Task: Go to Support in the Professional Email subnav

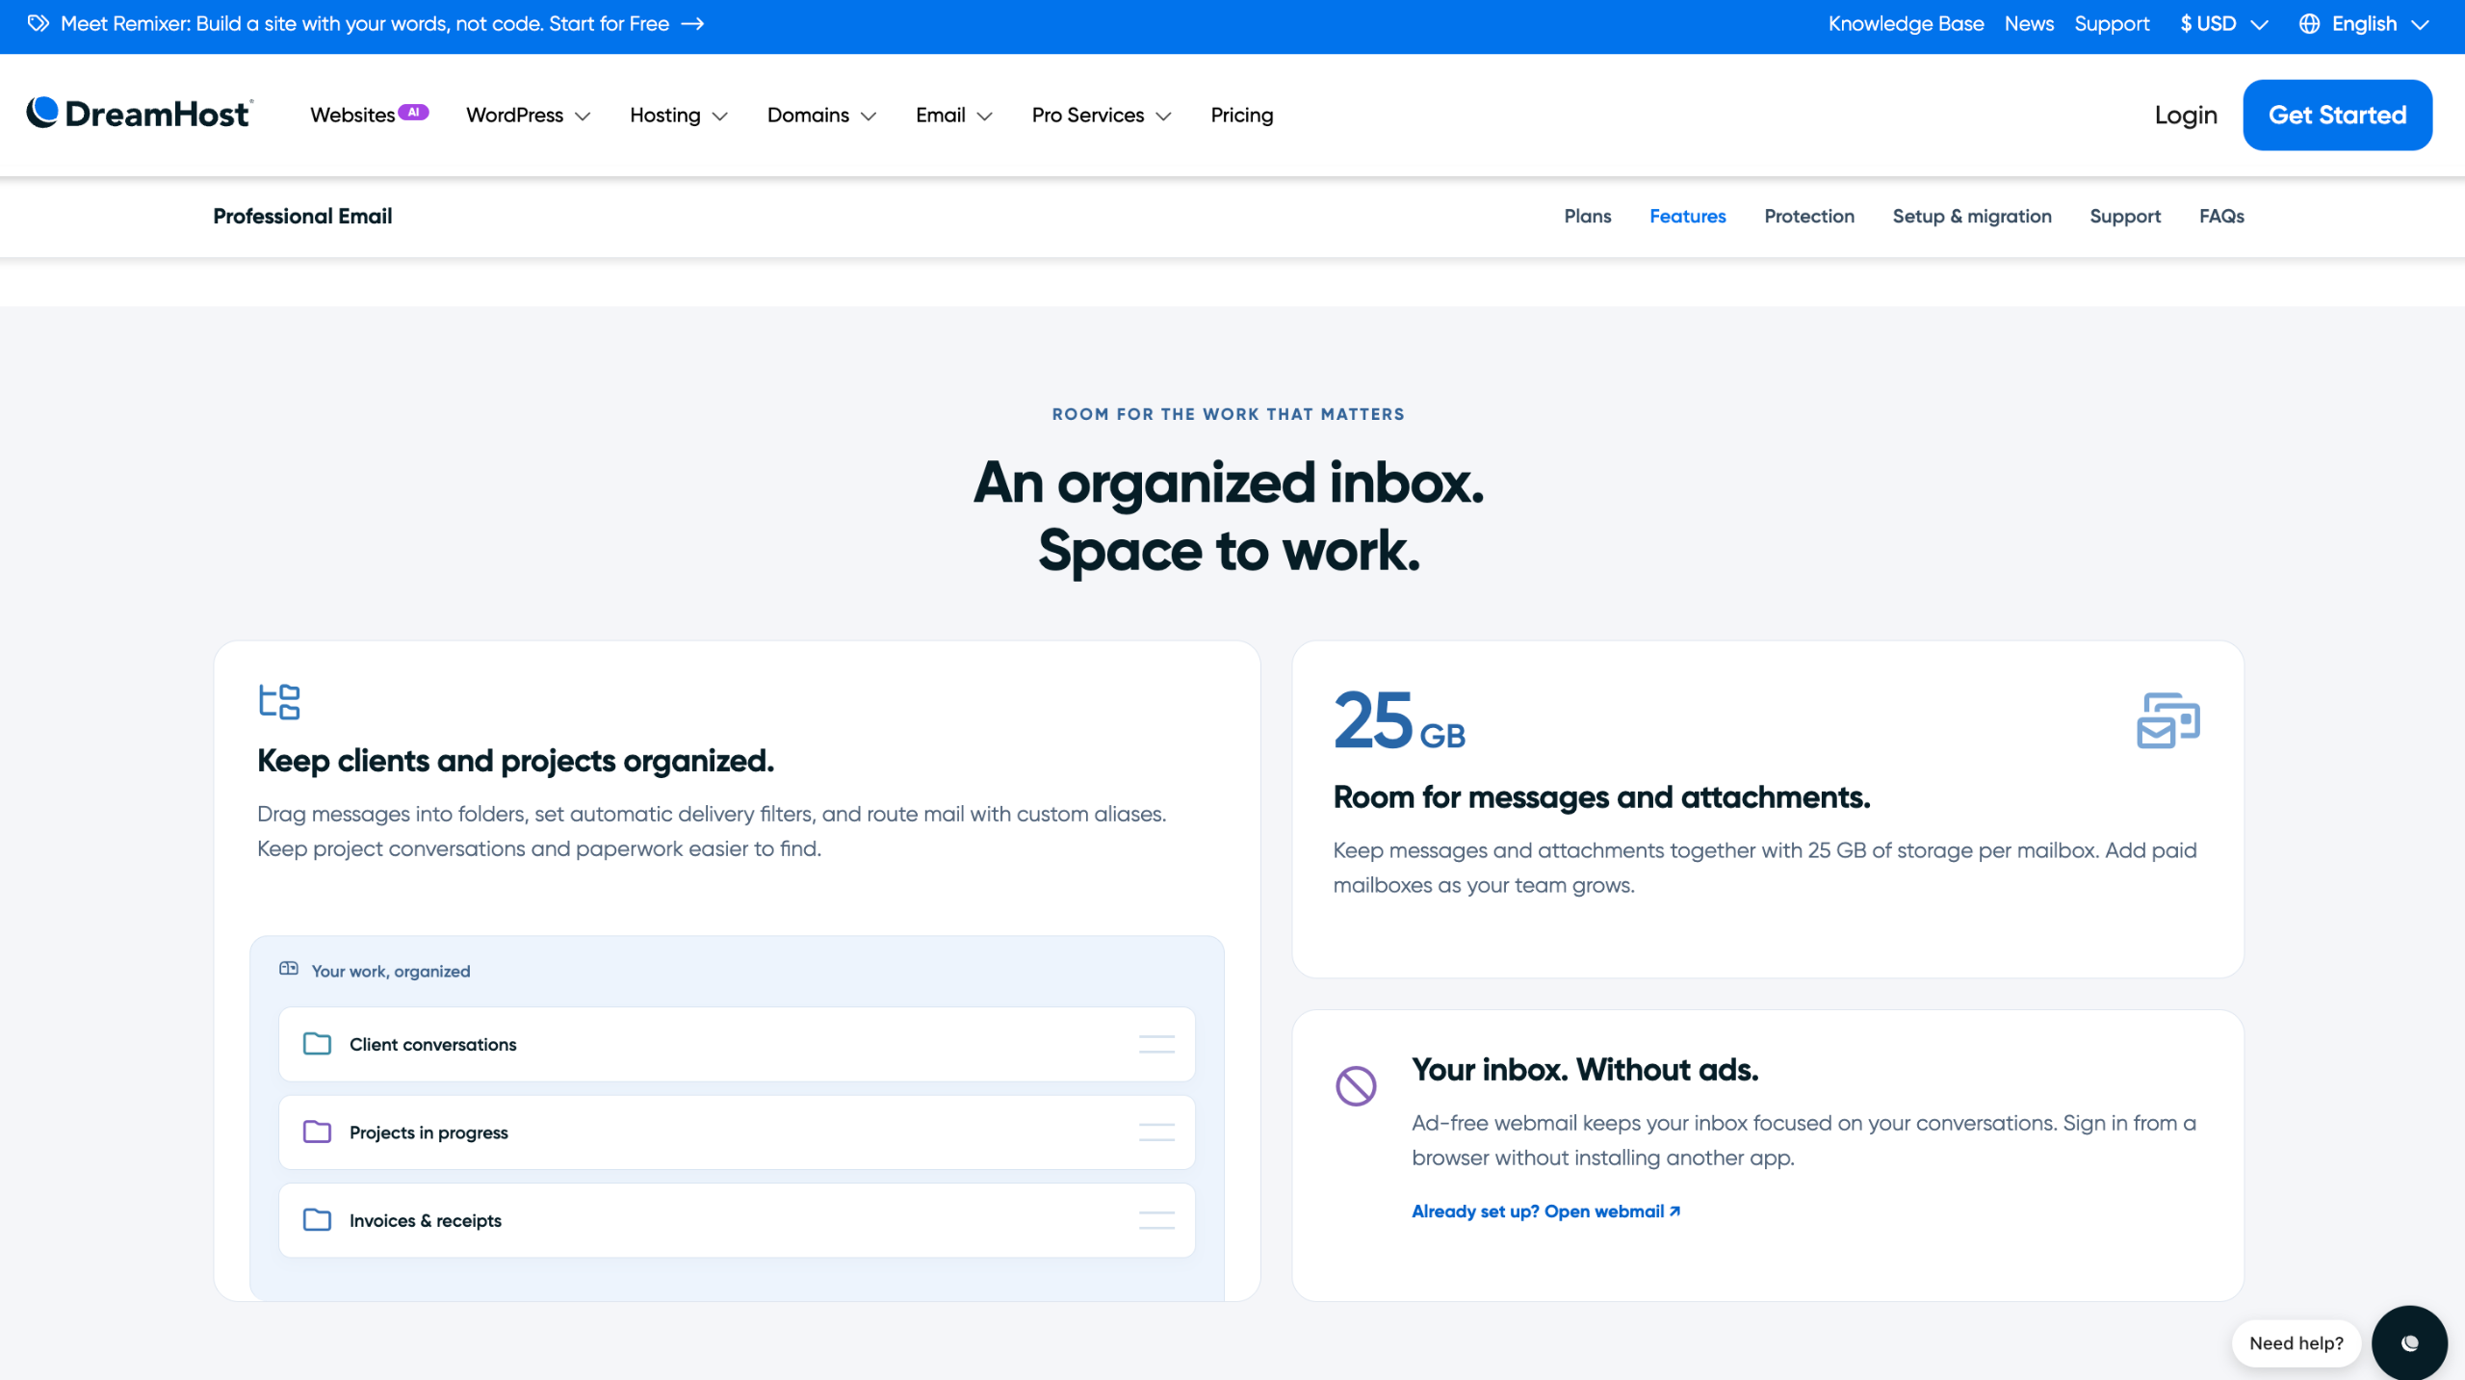Action: coord(2125,216)
